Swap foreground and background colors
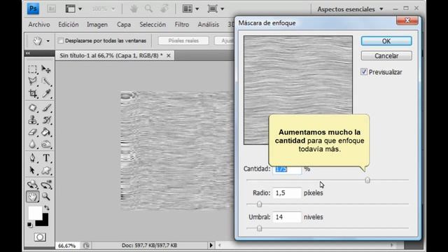Viewport: 448px width, 252px height. click(x=47, y=208)
